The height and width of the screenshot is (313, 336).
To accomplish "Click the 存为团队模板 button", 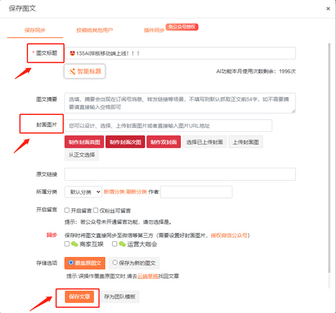I will coord(120,297).
